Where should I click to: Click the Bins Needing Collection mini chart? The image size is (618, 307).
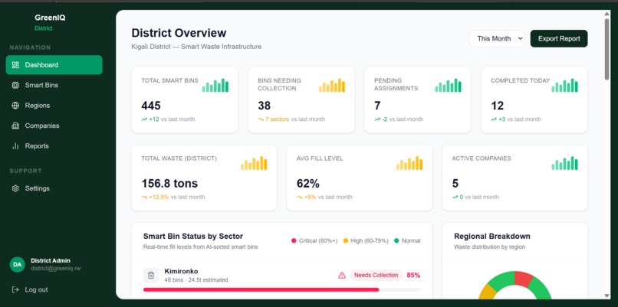(x=332, y=85)
